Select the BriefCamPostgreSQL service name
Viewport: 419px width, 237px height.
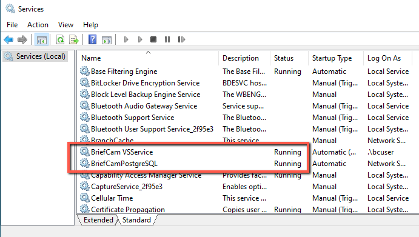124,163
